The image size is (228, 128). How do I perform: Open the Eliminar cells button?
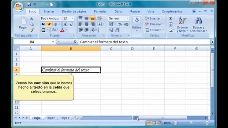coord(154,24)
